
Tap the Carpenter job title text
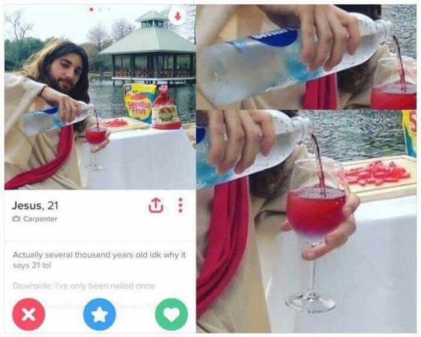point(40,219)
